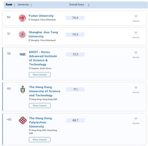Click the Rank column header
Image resolution: width=148 pixels, height=146 pixels.
pos(9,4)
